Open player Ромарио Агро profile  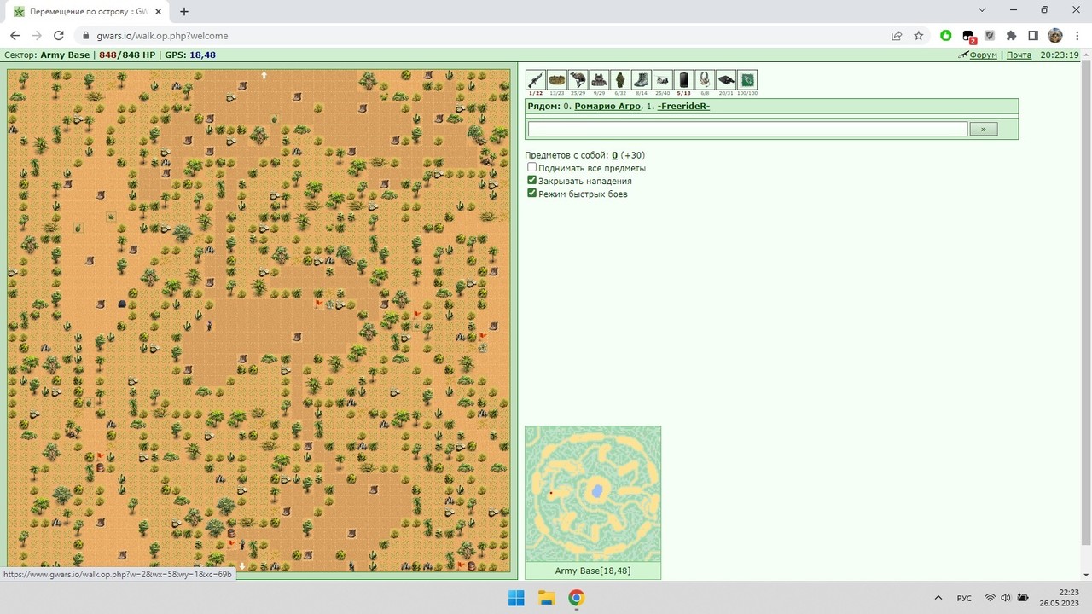607,107
